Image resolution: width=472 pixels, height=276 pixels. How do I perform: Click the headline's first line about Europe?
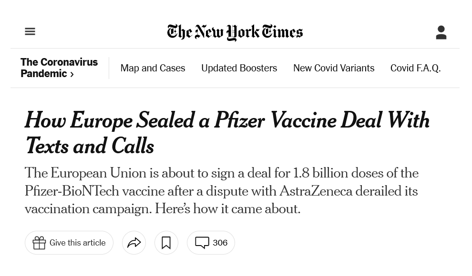(x=227, y=121)
